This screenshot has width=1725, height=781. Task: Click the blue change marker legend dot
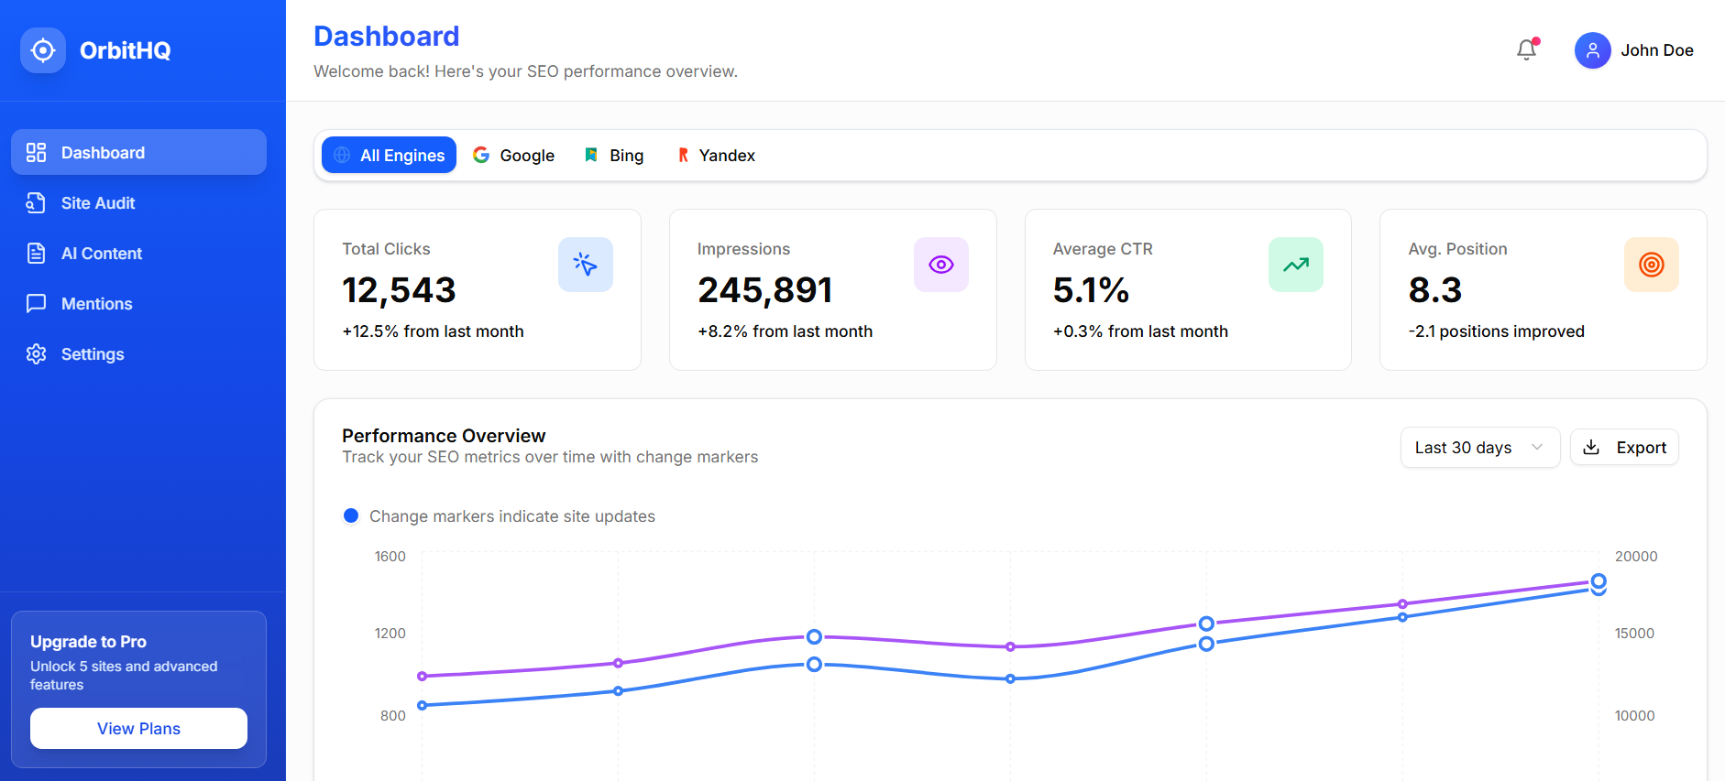pyautogui.click(x=351, y=516)
